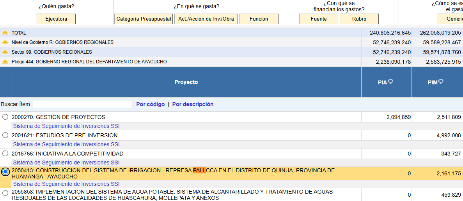Image resolution: width=463 pixels, height=201 pixels.
Task: Focus the Buscar Ítem text field
Action: (x=83, y=104)
